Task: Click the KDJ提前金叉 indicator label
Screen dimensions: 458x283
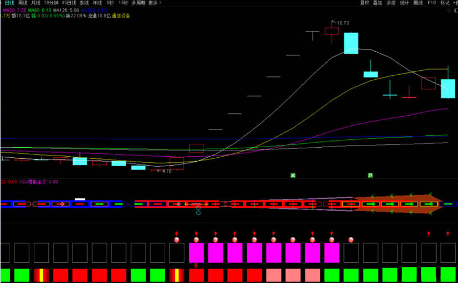Action: tap(39, 182)
